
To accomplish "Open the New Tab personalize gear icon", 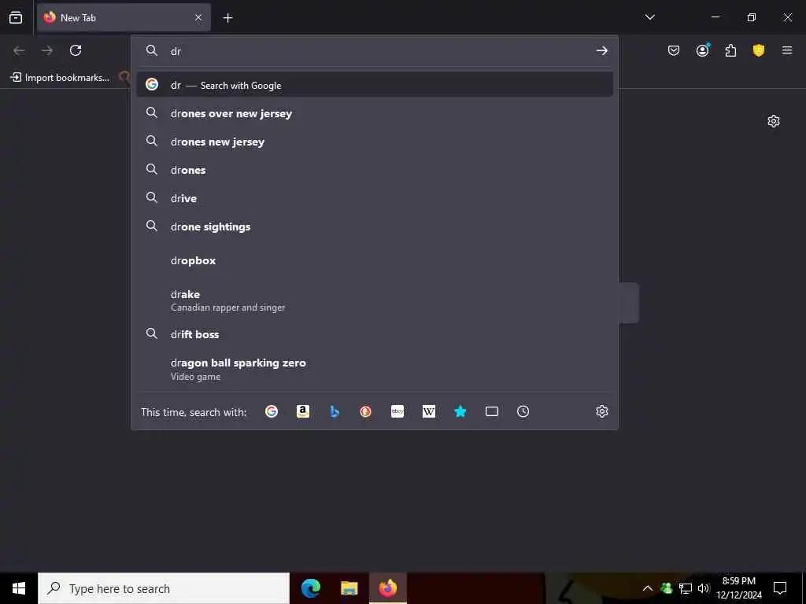I will (x=774, y=121).
